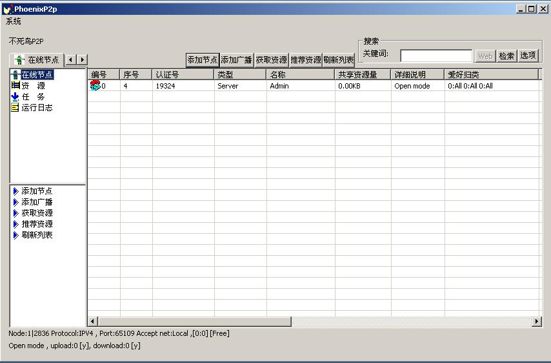The image size is (551, 363).
Task: Click blue arrow icon next to 获取资源 in sidebar
Action: point(16,213)
